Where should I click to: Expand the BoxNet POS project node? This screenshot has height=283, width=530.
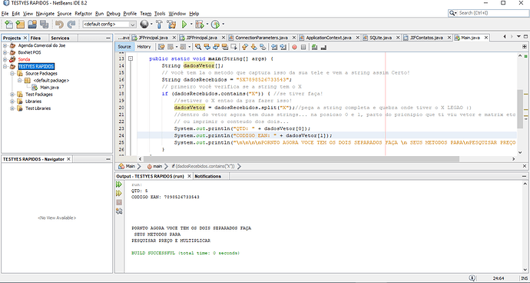[5, 52]
